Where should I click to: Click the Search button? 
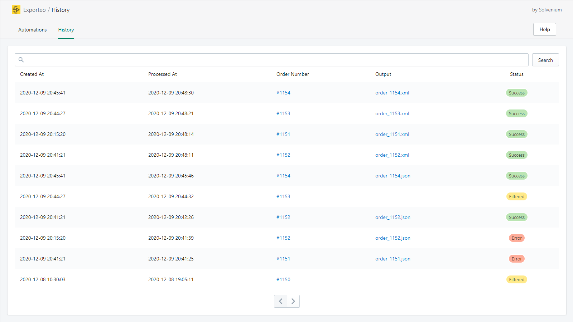545,60
